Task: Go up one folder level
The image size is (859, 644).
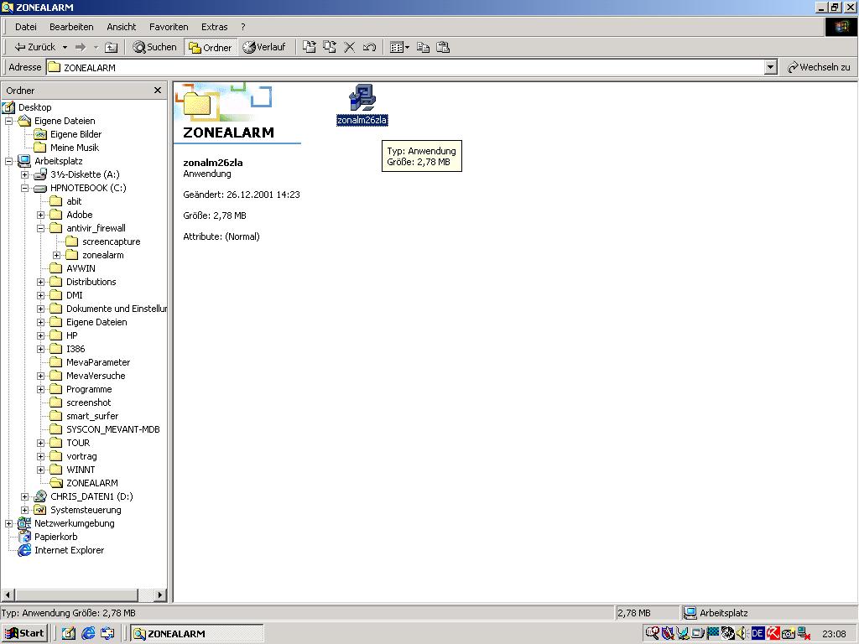Action: coord(112,47)
